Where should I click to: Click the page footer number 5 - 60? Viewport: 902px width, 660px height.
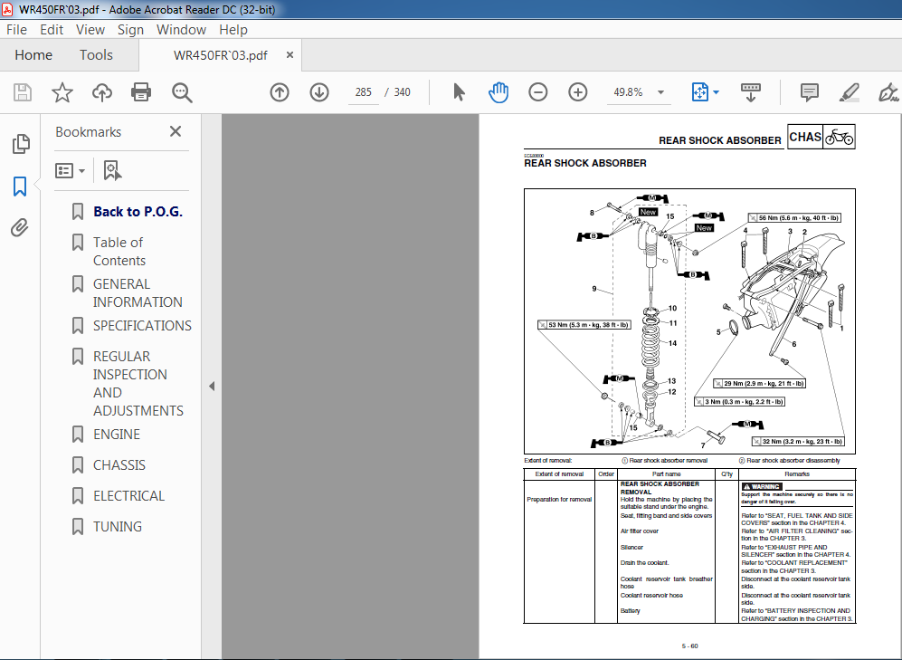coord(689,646)
